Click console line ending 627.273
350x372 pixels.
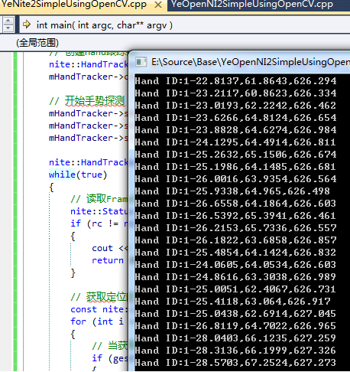[235, 363]
